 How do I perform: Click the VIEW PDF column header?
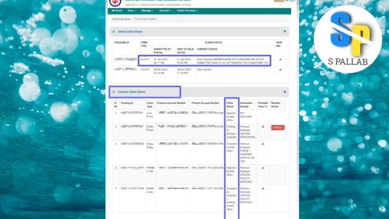pyautogui.click(x=279, y=44)
